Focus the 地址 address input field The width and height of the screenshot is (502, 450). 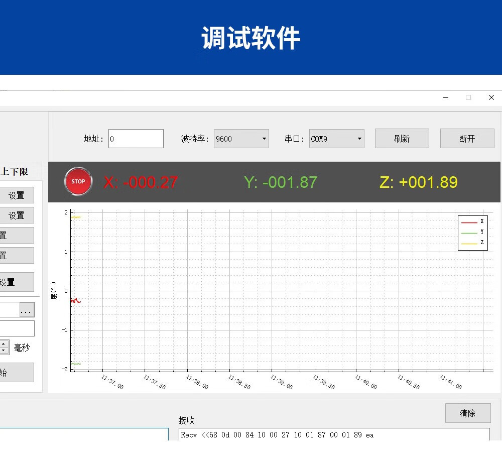tap(136, 139)
